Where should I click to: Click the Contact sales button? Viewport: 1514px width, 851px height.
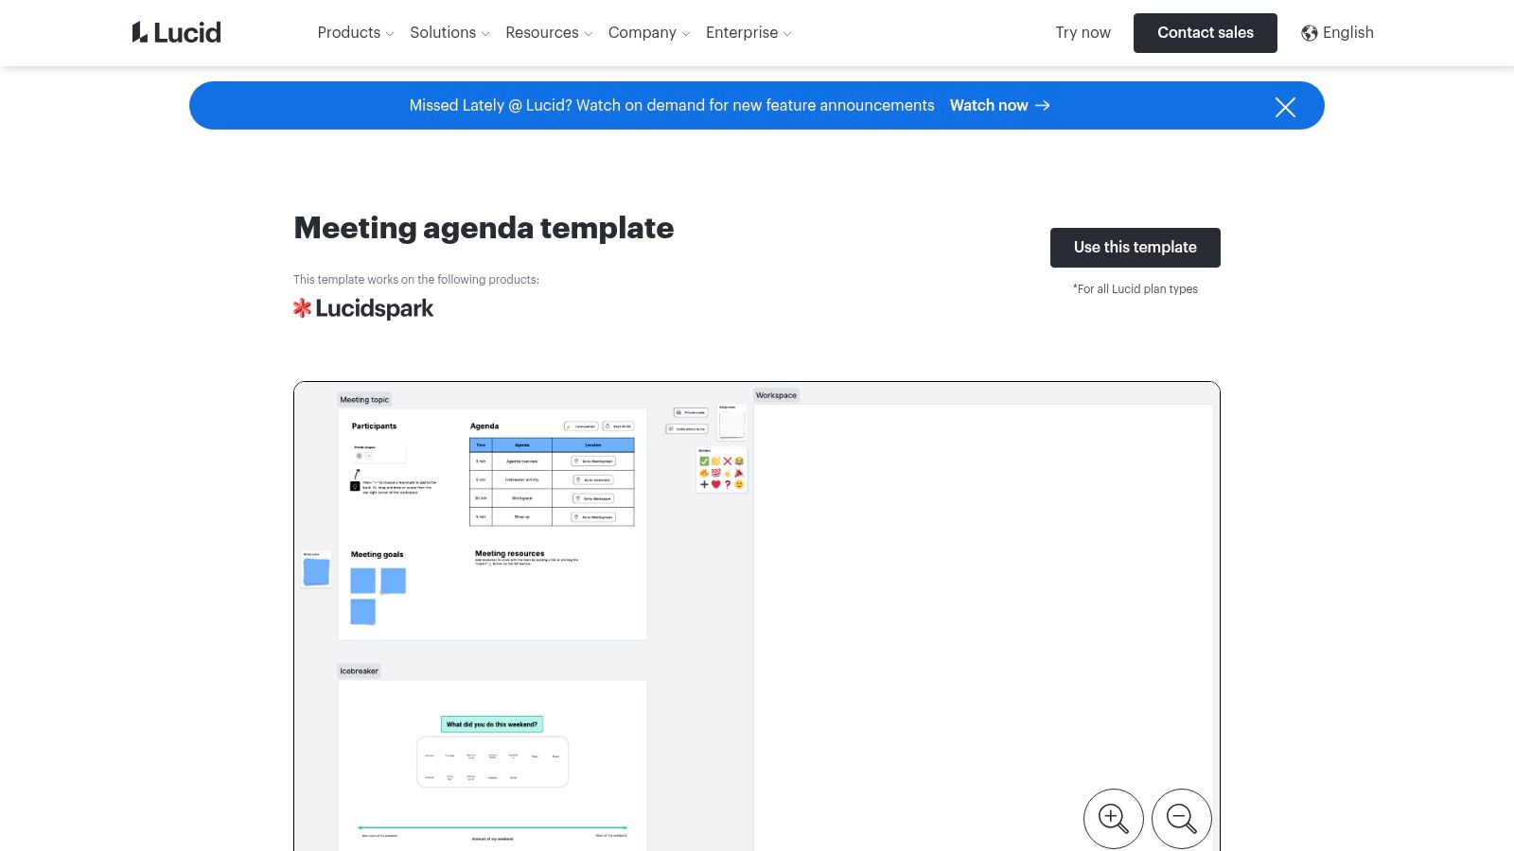click(1205, 32)
